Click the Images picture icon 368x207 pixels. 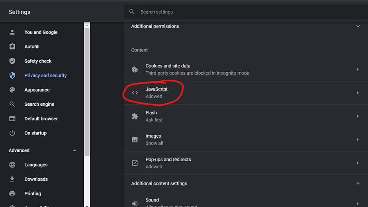tap(135, 140)
